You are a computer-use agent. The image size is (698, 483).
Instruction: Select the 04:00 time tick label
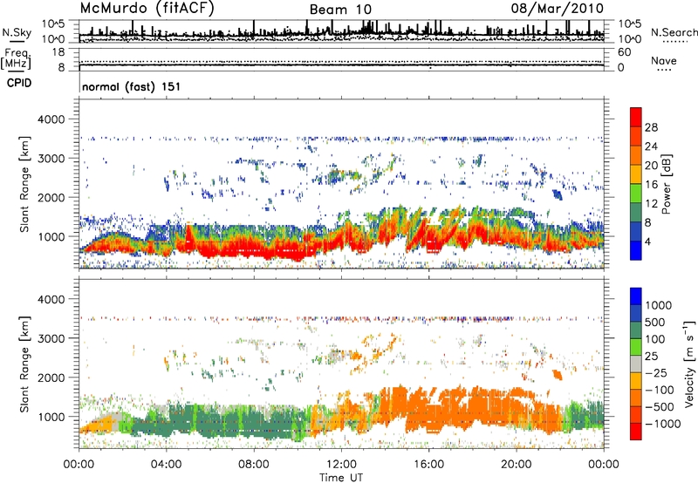coord(167,465)
